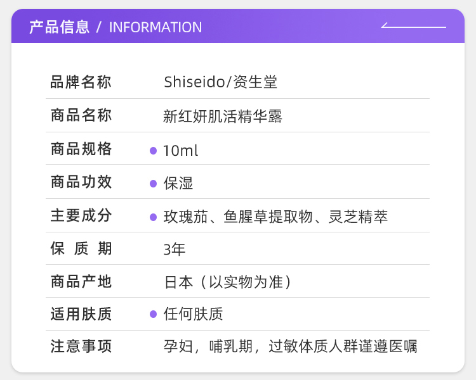The image size is (476, 380).
Task: Click the 保质期 label
Action: [81, 249]
